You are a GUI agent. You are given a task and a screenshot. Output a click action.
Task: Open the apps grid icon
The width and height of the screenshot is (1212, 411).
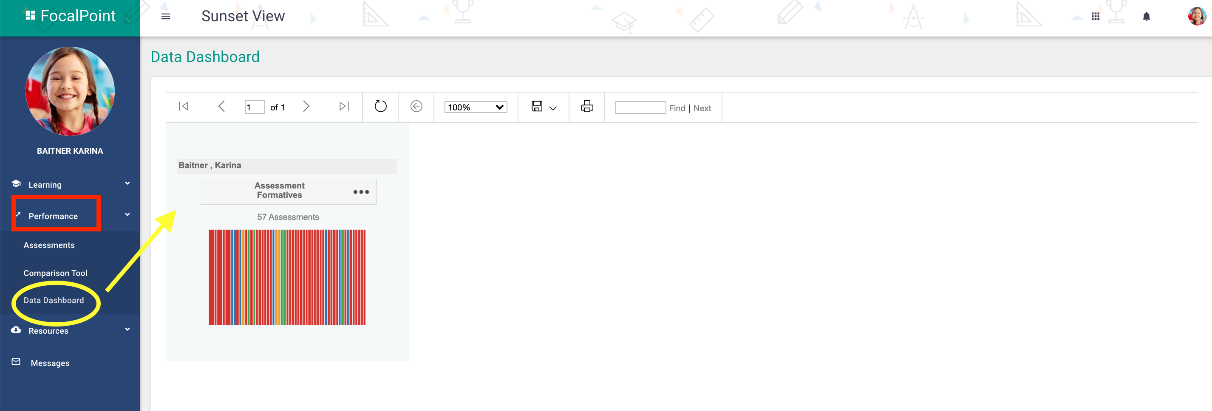pyautogui.click(x=1095, y=17)
